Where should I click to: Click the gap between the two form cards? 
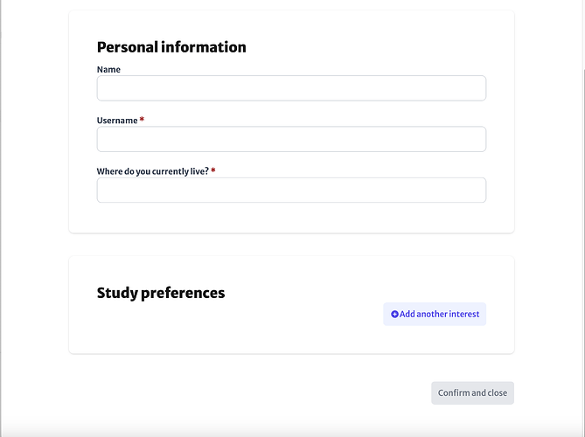291,245
